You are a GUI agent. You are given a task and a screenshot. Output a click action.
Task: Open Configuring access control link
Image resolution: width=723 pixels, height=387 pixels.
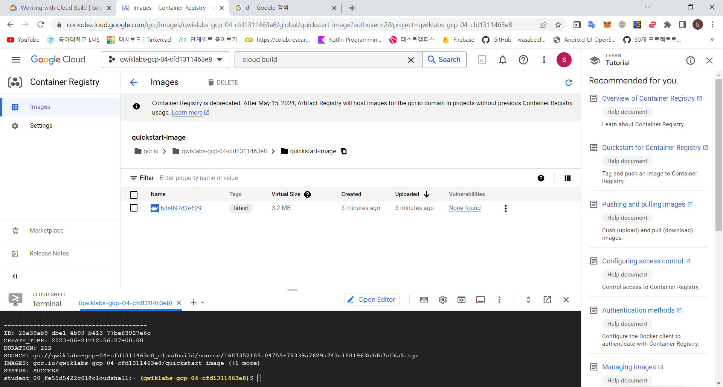click(646, 261)
